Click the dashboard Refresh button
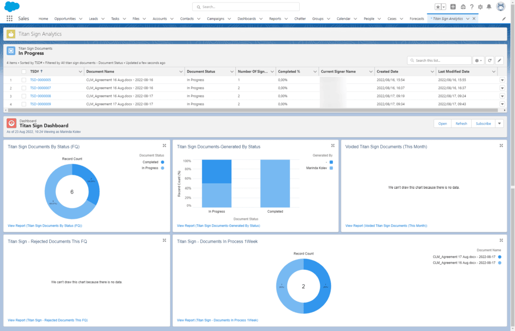Screen dimensions: 515x331 461,124
